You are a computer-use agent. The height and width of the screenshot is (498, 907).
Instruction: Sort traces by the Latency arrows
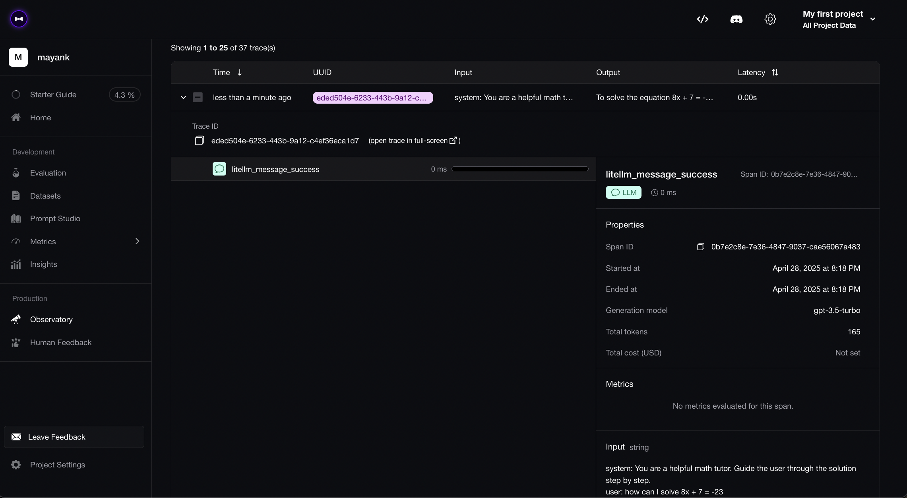click(775, 72)
